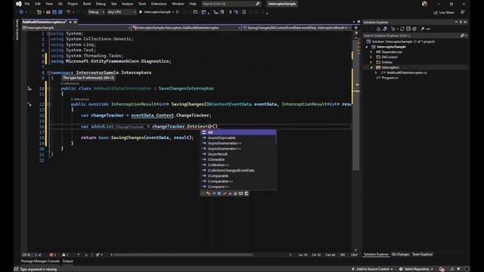Toggle the first filter icon in completion list
Screen dimensions: 484x272
tap(203, 193)
